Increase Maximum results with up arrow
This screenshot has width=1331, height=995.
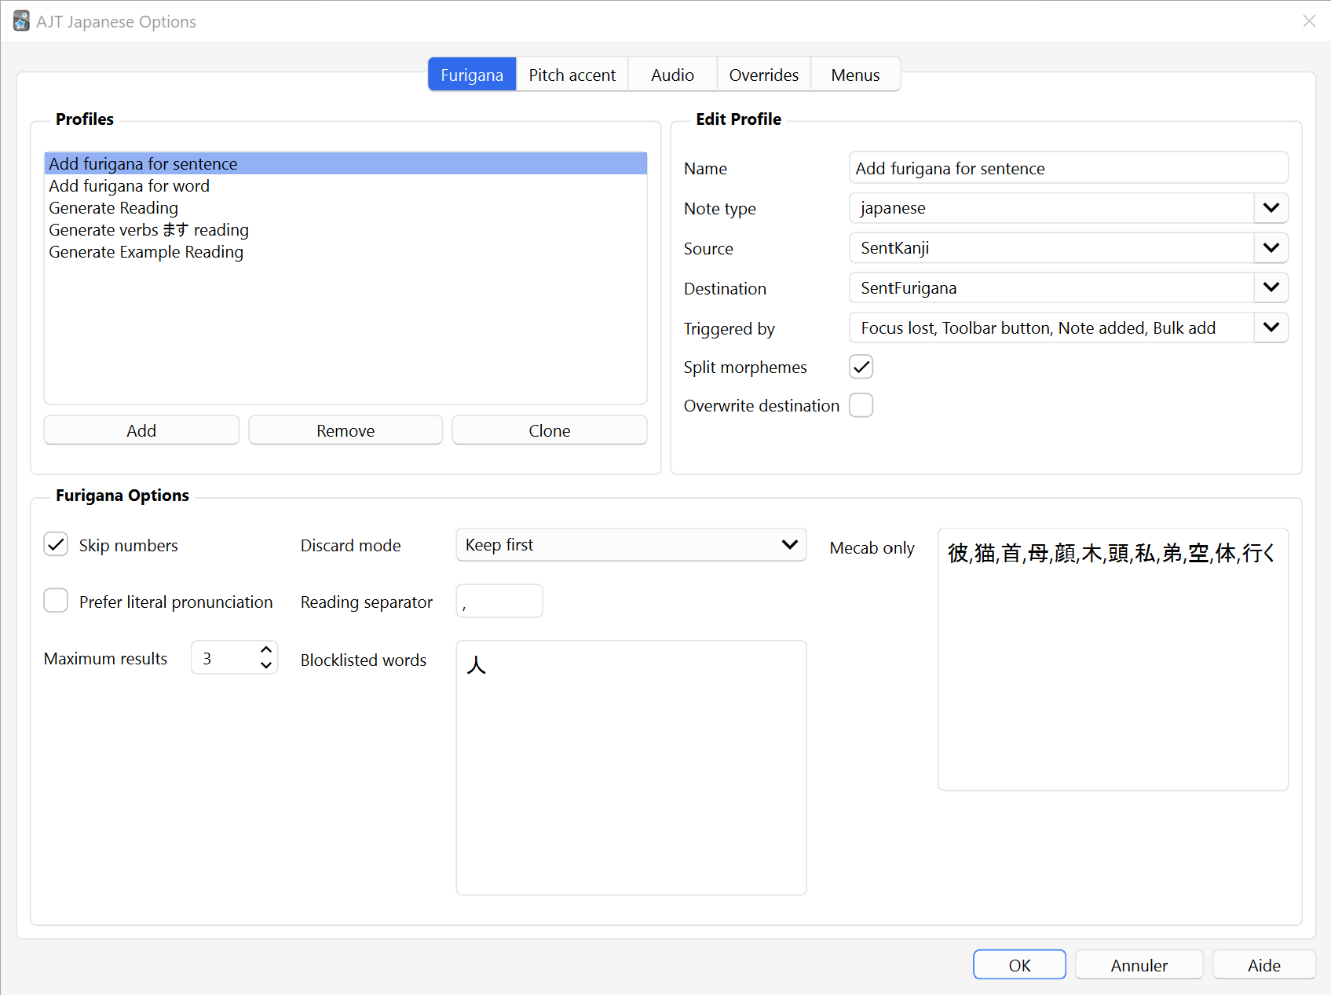click(266, 650)
